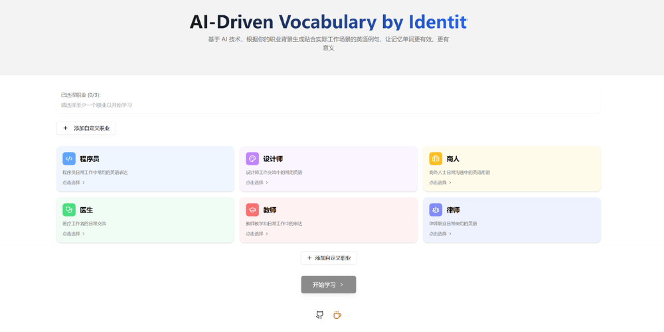
Task: Click description 商务人士日常沟通中的英语用语
Action: (x=459, y=173)
